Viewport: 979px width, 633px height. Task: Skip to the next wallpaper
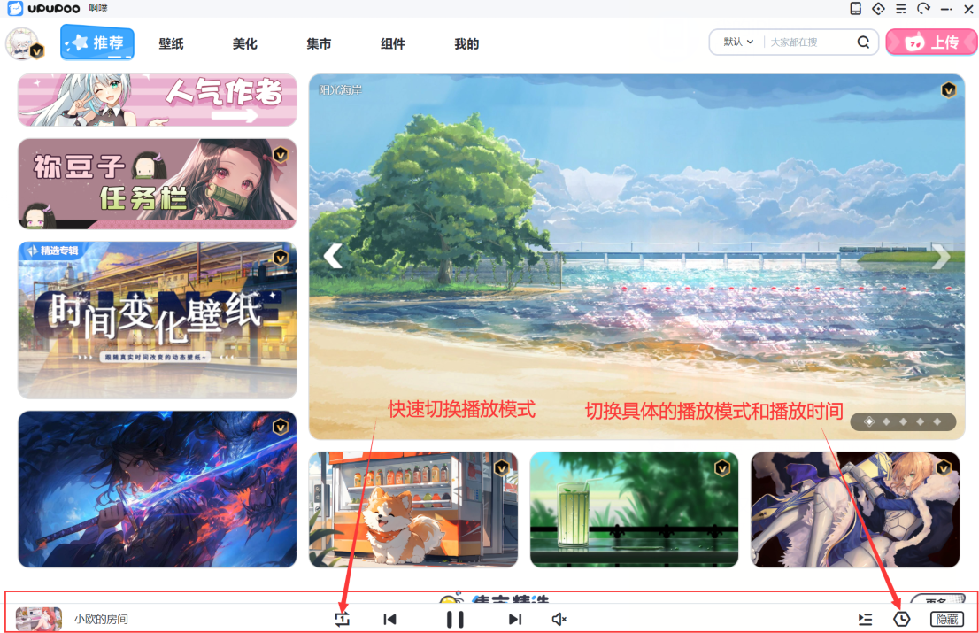(515, 619)
